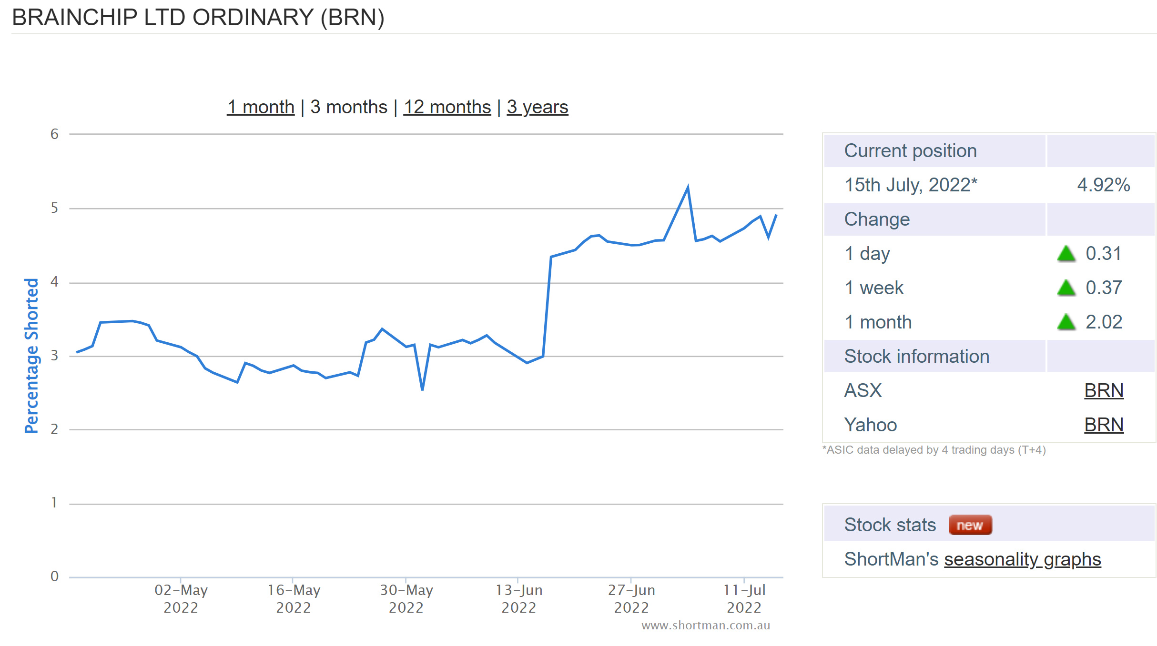This screenshot has height=646, width=1157.
Task: Switch chart to 3 years view
Action: coord(538,107)
